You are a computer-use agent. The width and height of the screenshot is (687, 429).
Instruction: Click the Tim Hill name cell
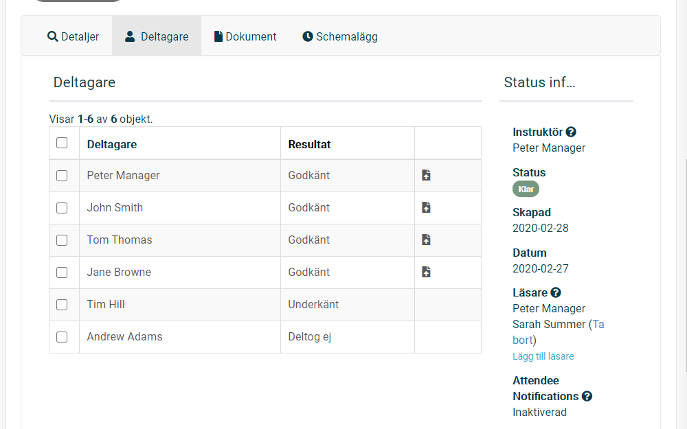click(x=179, y=304)
